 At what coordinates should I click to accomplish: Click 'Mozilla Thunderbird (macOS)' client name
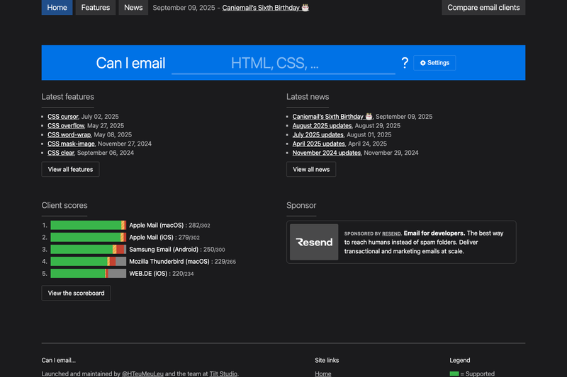pyautogui.click(x=169, y=262)
